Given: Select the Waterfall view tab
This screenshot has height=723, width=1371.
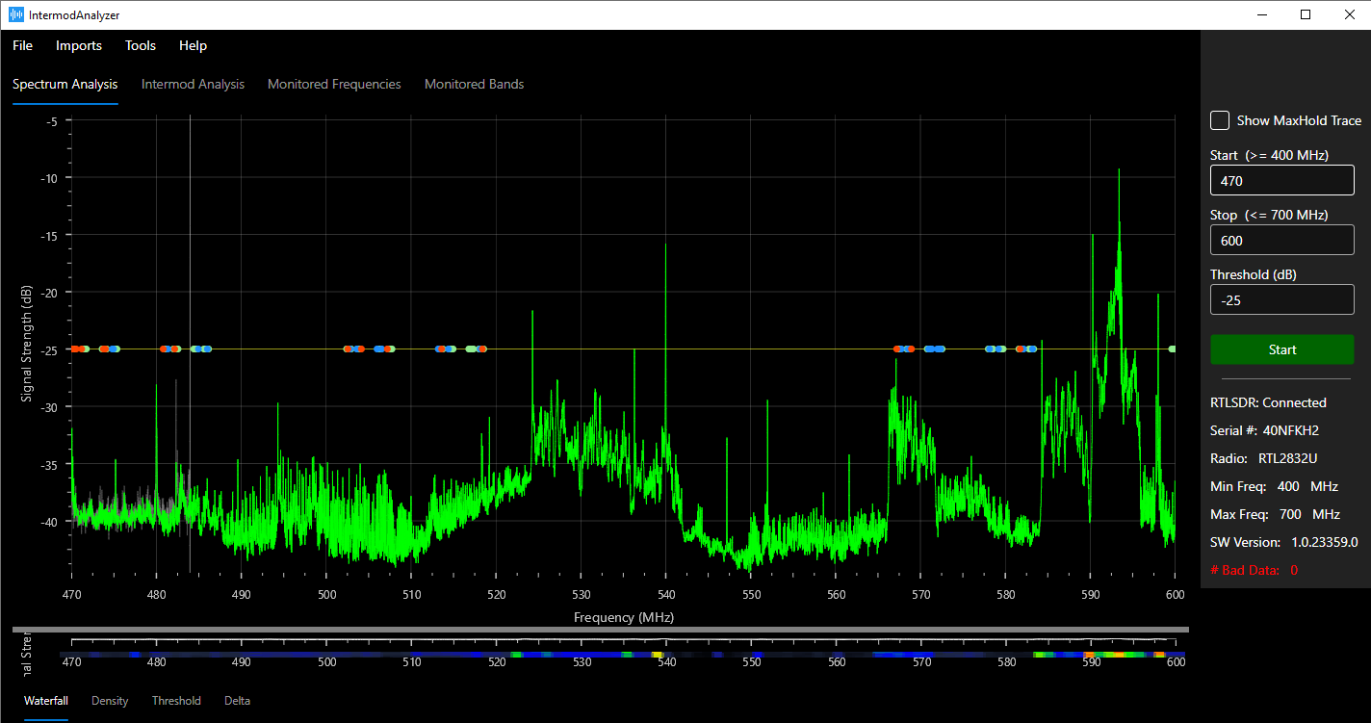Looking at the screenshot, I should 46,700.
